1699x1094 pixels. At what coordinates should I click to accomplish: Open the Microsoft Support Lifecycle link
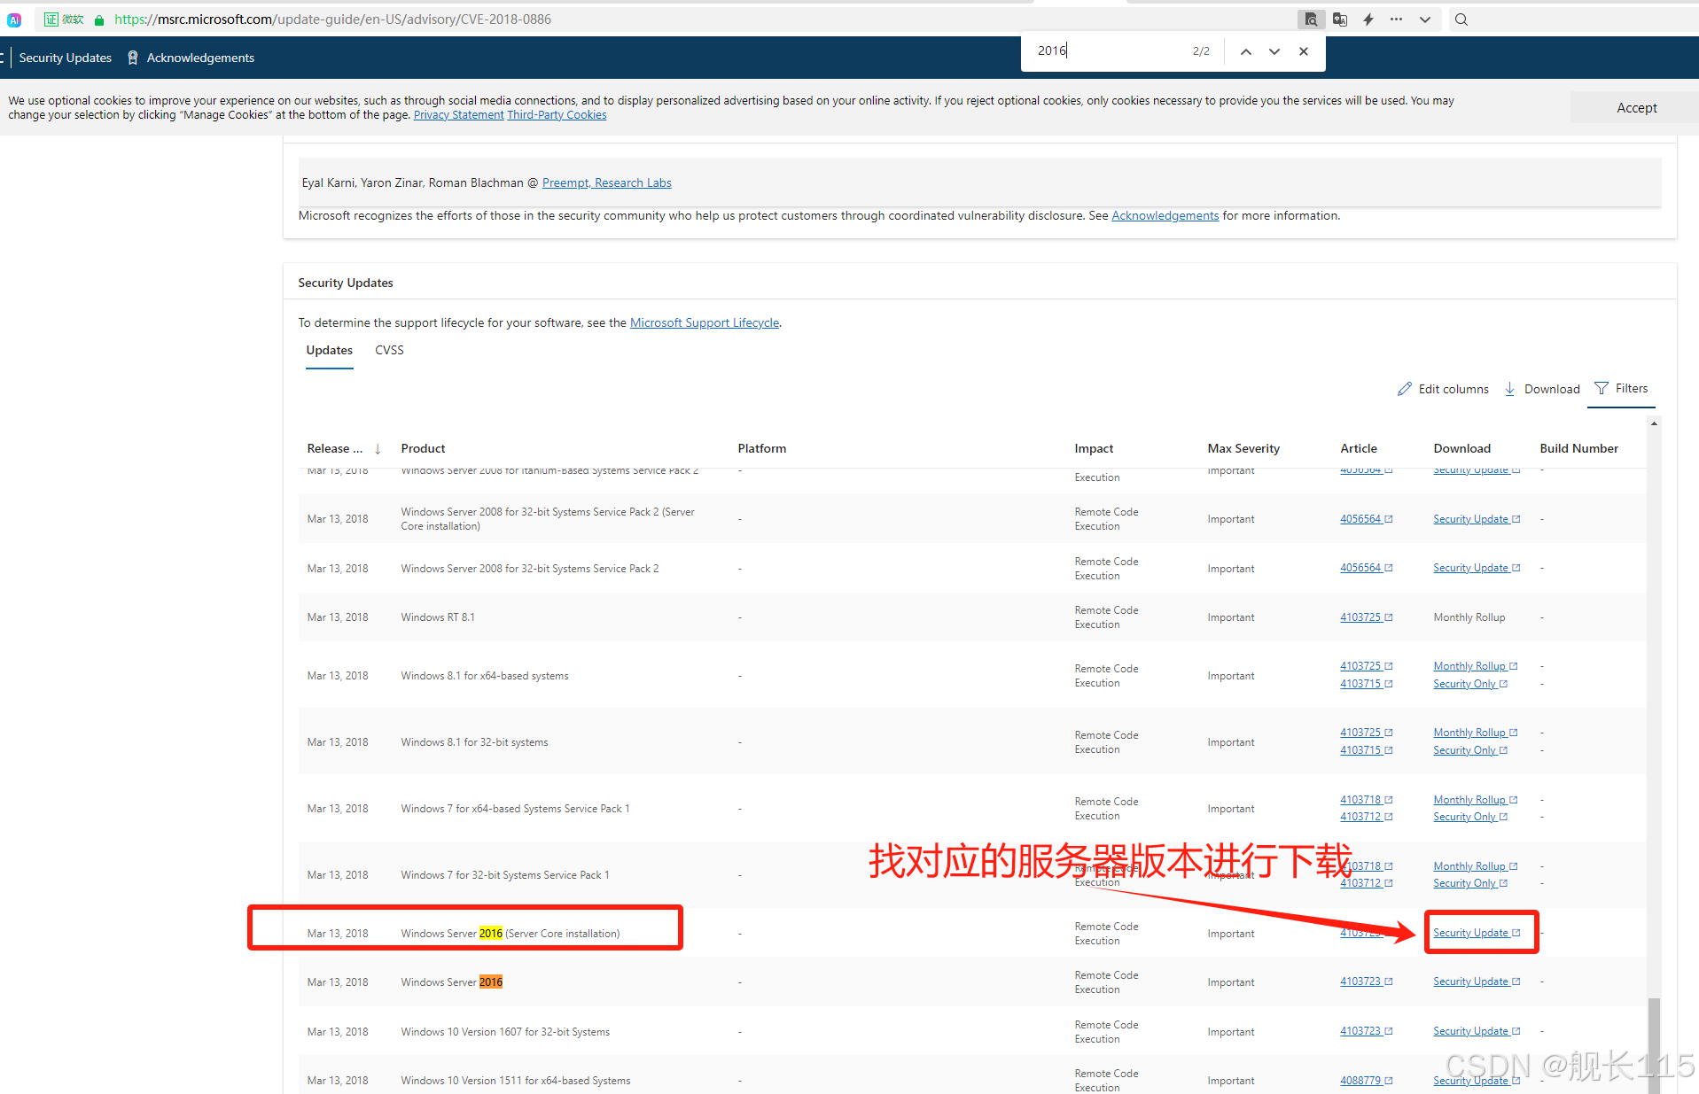704,322
